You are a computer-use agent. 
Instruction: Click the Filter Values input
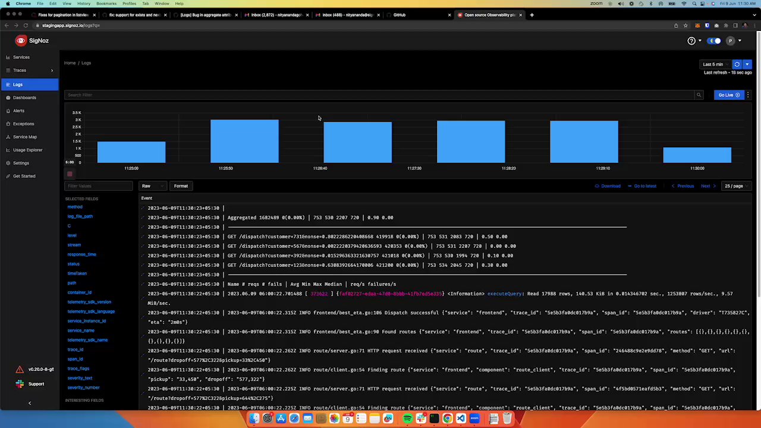(x=99, y=186)
